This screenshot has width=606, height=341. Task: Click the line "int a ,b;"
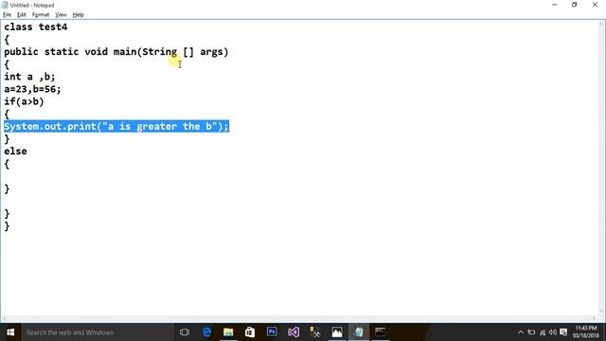(29, 77)
